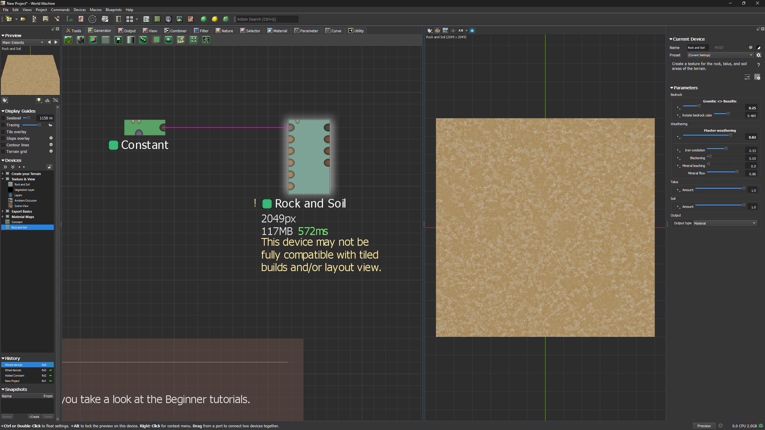Open the Blueprints menu
The image size is (765, 430).
pyautogui.click(x=114, y=10)
